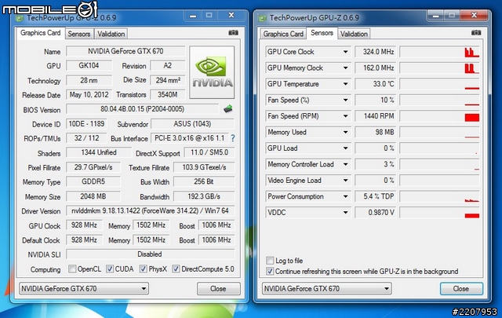Click the 103.9 GTexel/s texture fillrate value
502x318 pixels.
click(x=204, y=167)
